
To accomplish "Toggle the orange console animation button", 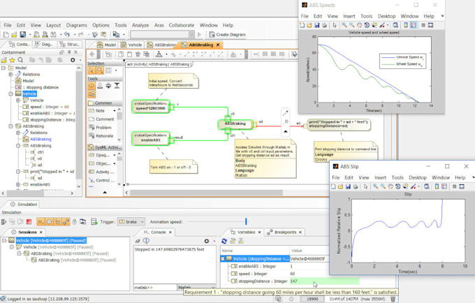I will 41,222.
